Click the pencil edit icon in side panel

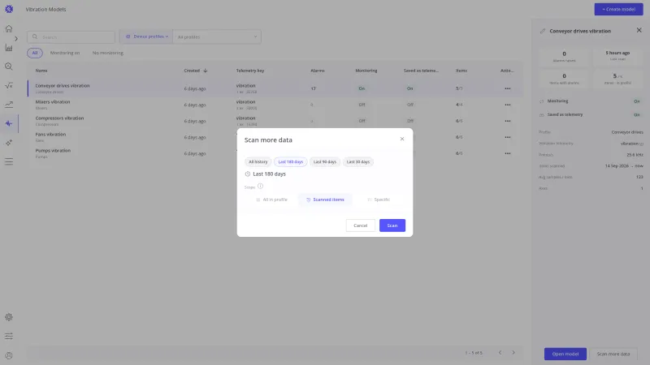point(543,31)
